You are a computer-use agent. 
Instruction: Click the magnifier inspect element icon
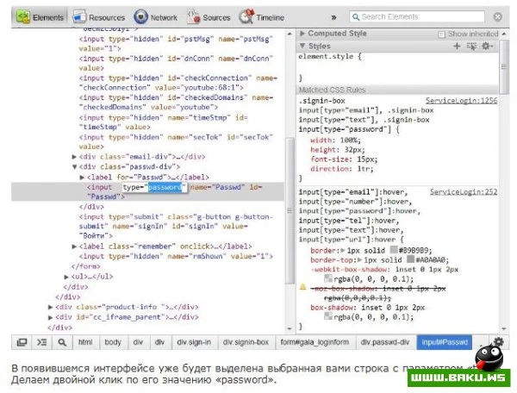coord(62,342)
